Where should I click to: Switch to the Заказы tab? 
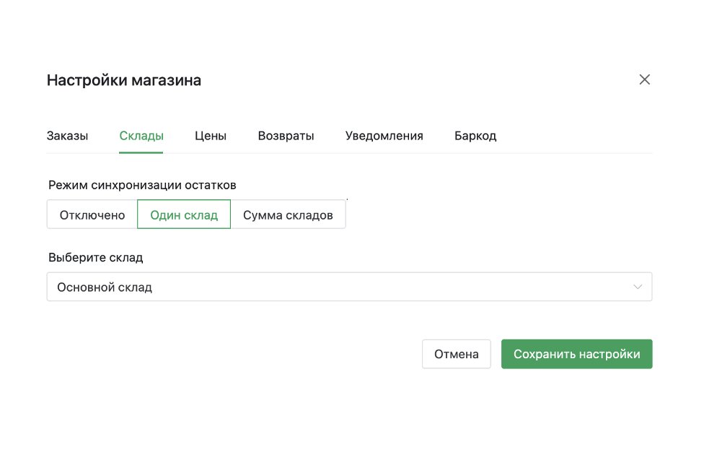(x=67, y=136)
